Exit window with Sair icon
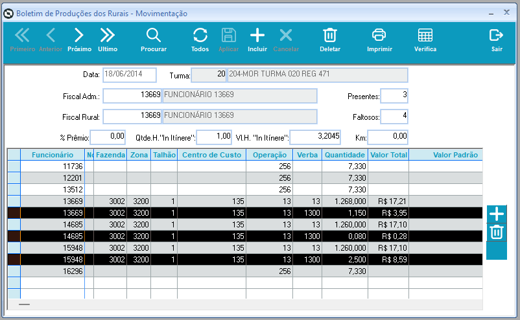 497,40
